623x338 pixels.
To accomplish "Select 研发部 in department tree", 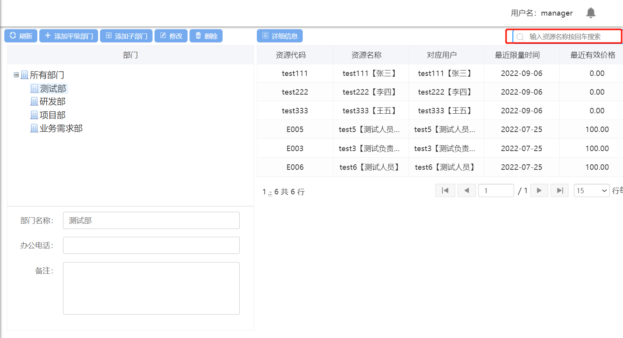I will 52,102.
